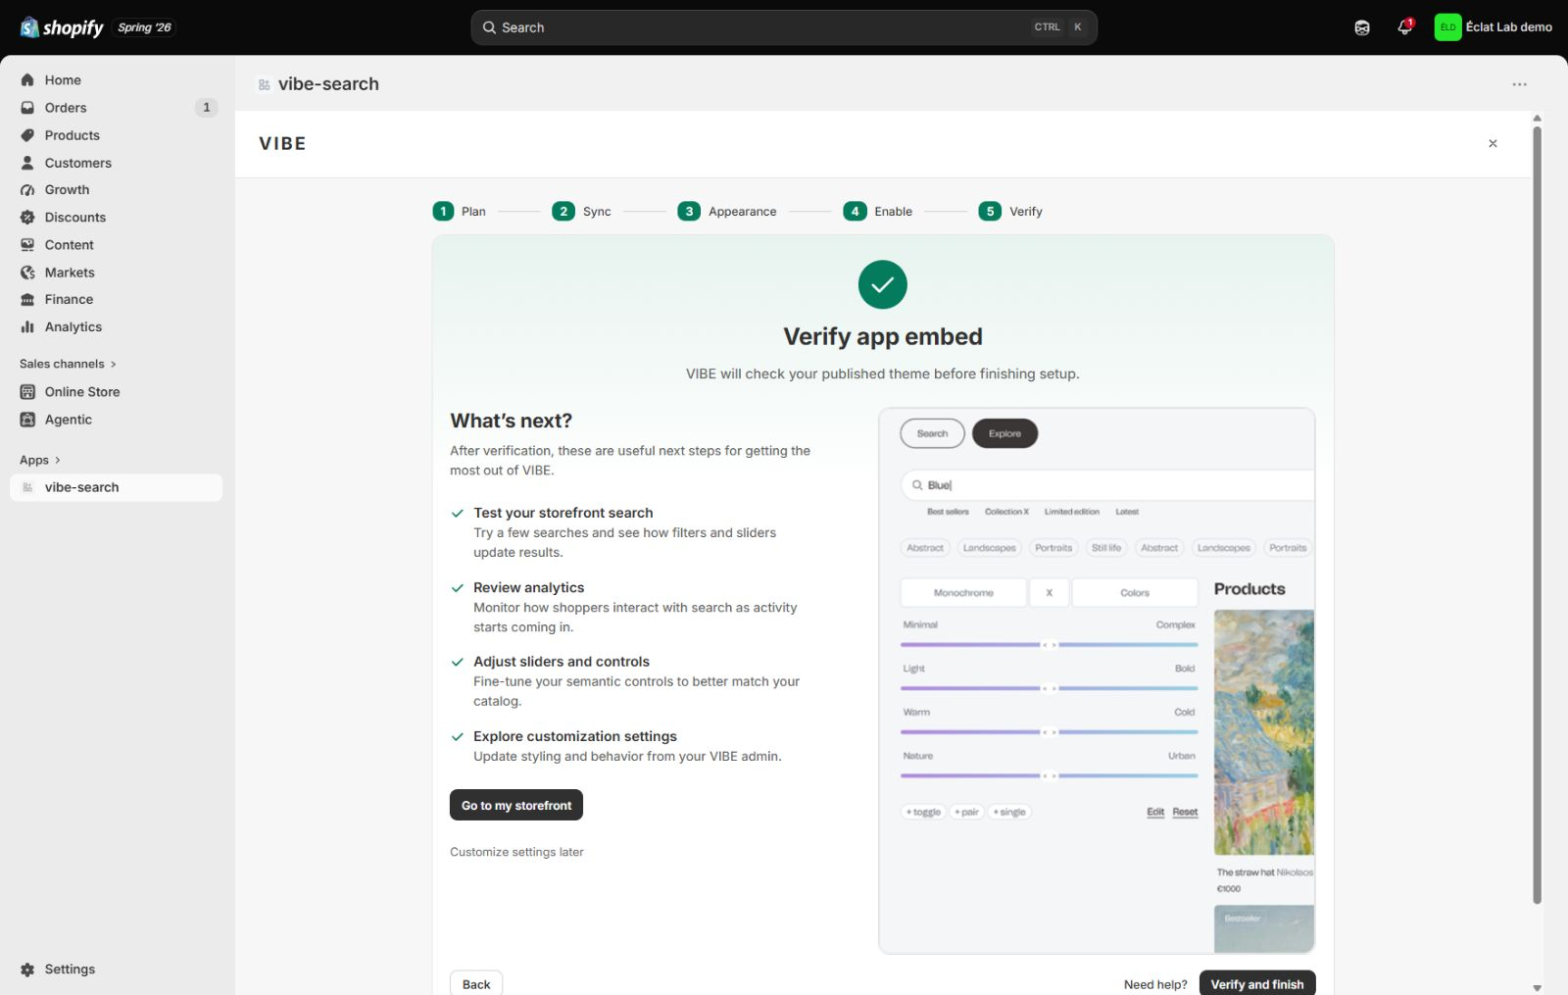The image size is (1568, 995).
Task: Click Verify and finish button
Action: (1257, 984)
